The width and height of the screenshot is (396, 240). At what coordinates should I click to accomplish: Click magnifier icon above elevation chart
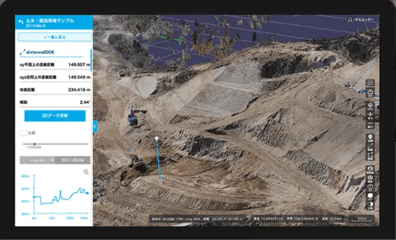point(86,172)
